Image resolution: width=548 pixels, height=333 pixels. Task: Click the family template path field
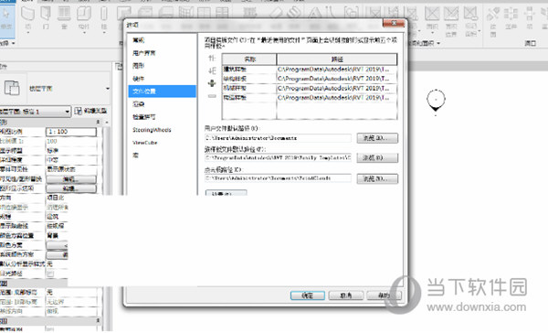coord(278,158)
